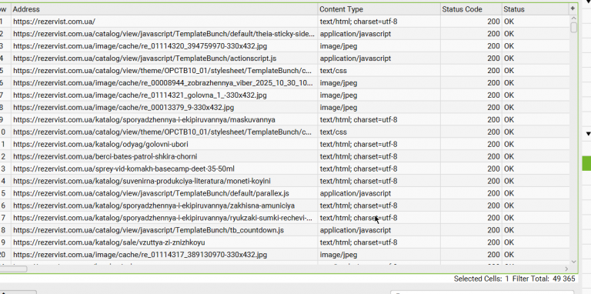Expand the black triangle in the right panel
The width and height of the screenshot is (591, 294).
pyautogui.click(x=588, y=134)
